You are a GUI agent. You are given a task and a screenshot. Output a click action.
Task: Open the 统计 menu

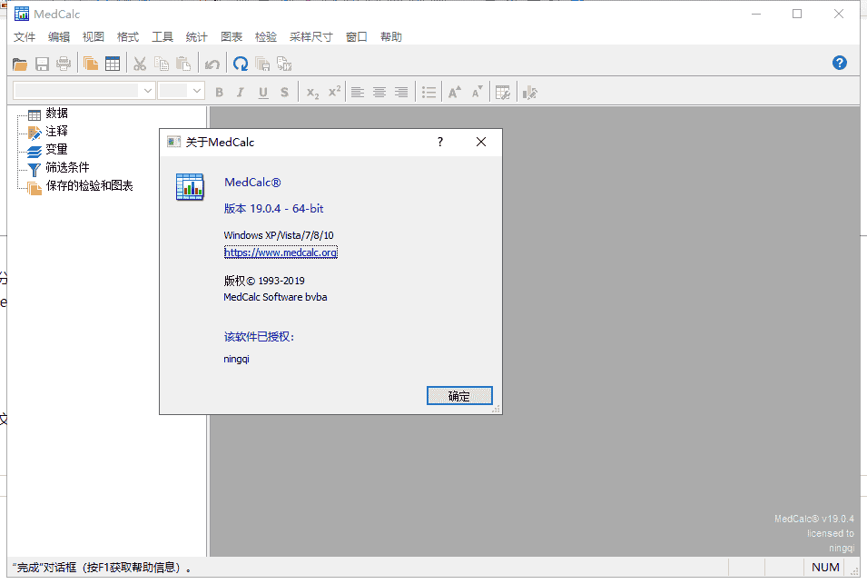196,37
